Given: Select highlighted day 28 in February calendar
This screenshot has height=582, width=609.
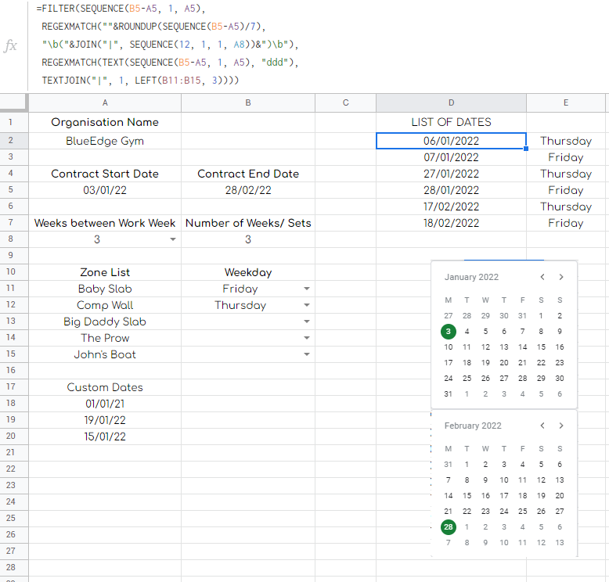Looking at the screenshot, I should pos(449,527).
